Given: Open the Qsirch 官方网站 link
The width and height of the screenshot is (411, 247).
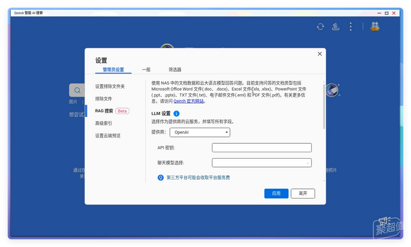Looking at the screenshot, I should (x=188, y=101).
